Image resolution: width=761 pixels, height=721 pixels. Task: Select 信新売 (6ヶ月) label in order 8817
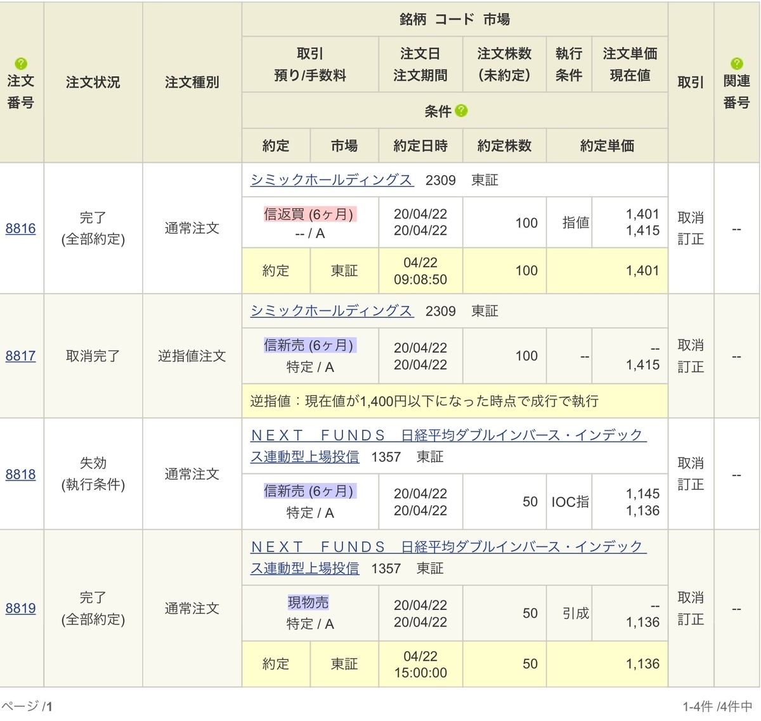point(309,346)
